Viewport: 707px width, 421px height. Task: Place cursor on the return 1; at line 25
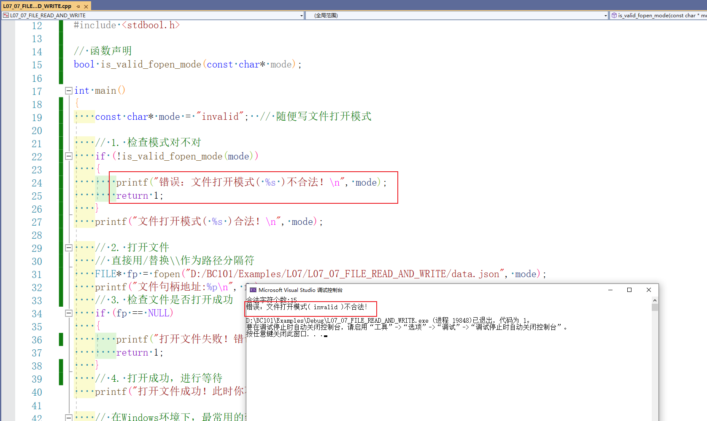click(x=140, y=196)
